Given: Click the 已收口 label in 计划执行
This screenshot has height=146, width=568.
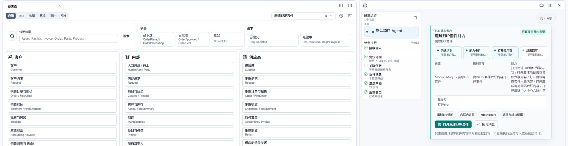Looking at the screenshot, I should [414, 43].
